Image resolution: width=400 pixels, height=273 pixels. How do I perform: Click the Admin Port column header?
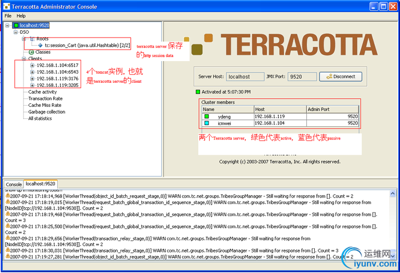point(333,109)
